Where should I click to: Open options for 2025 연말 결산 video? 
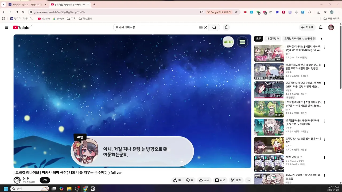[324, 158]
